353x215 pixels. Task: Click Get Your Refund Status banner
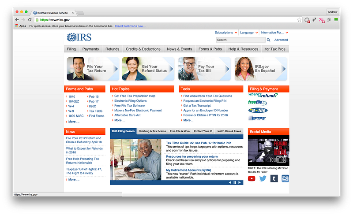[x=148, y=69]
